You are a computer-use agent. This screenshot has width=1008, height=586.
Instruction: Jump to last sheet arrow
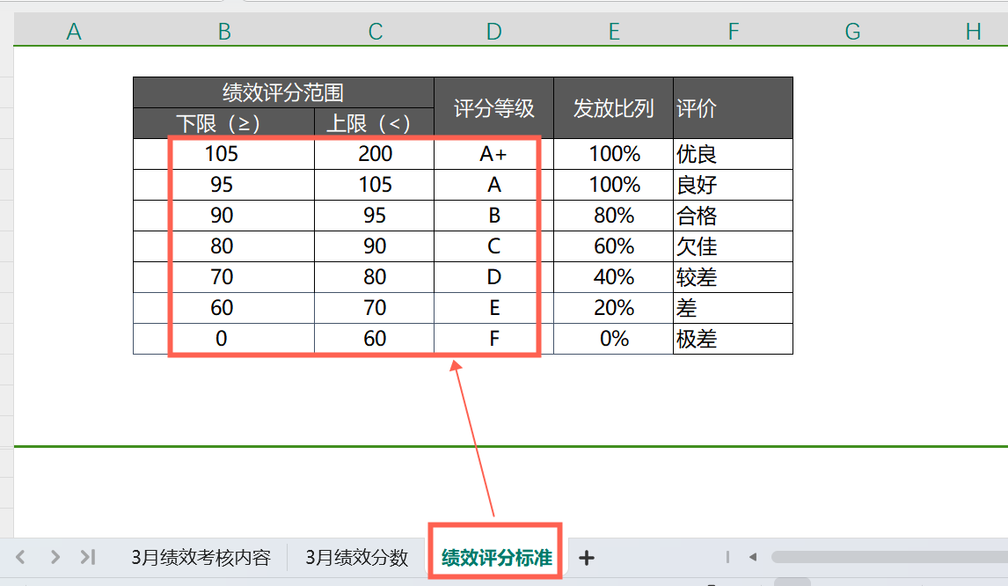(x=88, y=557)
